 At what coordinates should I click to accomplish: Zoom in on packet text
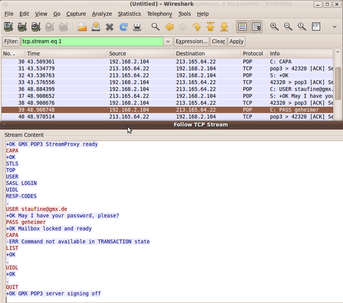[x=274, y=27]
